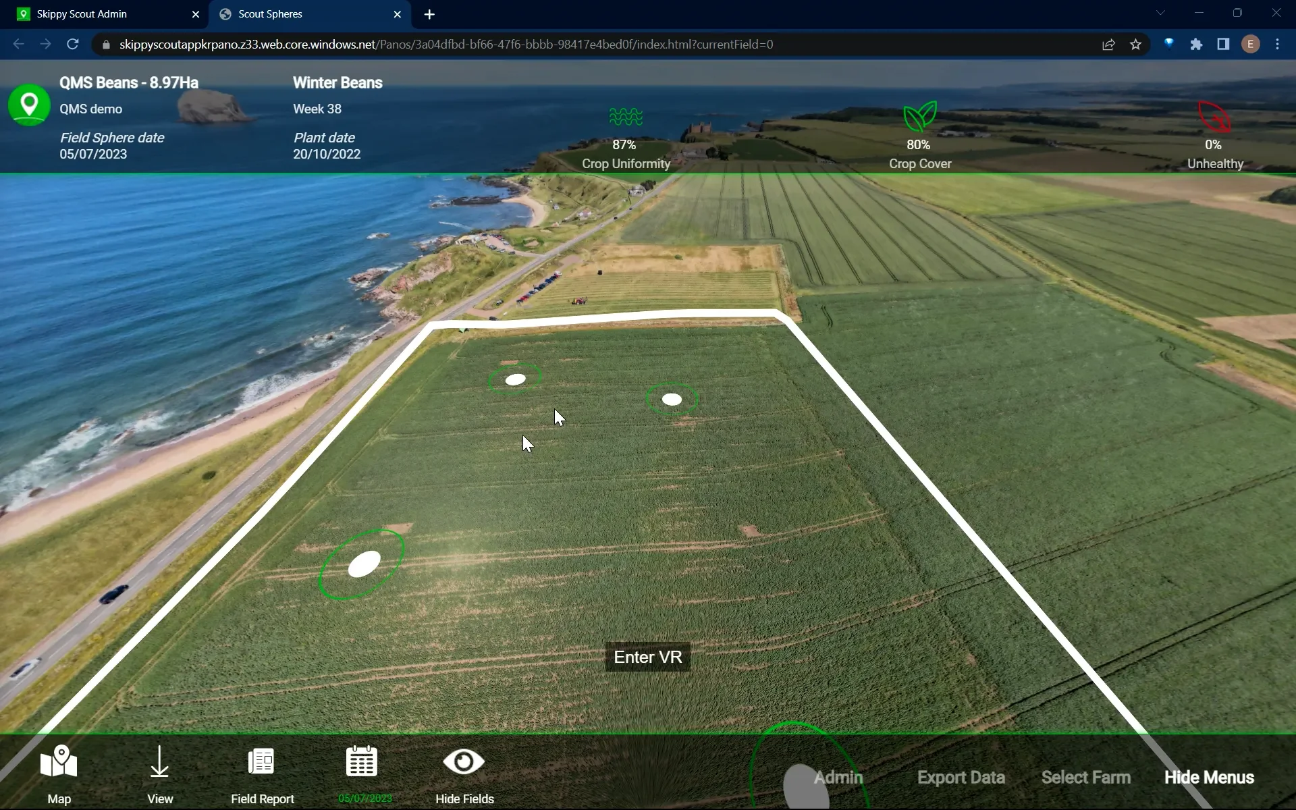Viewport: 1296px width, 810px height.
Task: Open the Field Report icon
Action: 261,761
